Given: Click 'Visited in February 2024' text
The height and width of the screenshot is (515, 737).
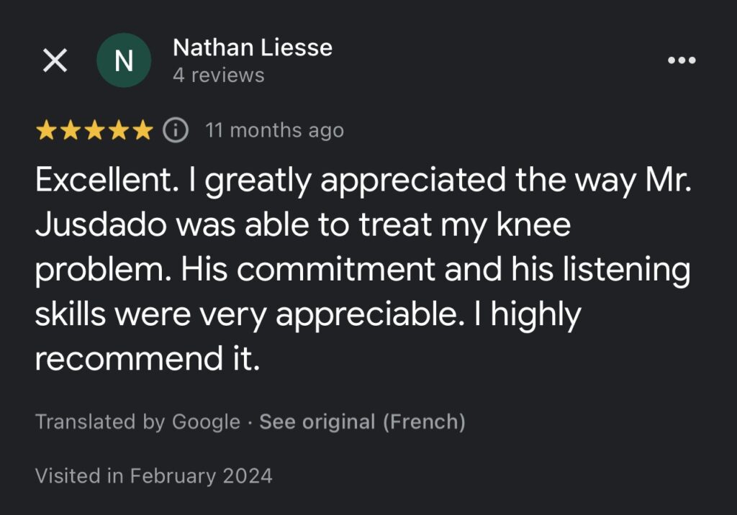Looking at the screenshot, I should (154, 475).
